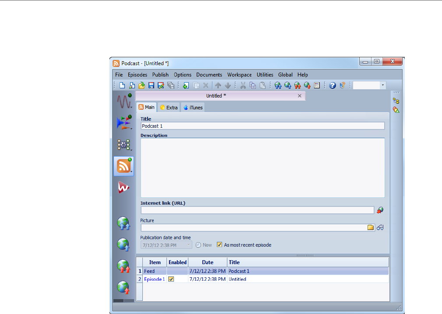
Task: Click the Internet link (URL) field
Action: point(258,210)
